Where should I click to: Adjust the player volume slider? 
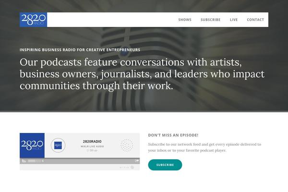pyautogui.click(x=34, y=161)
